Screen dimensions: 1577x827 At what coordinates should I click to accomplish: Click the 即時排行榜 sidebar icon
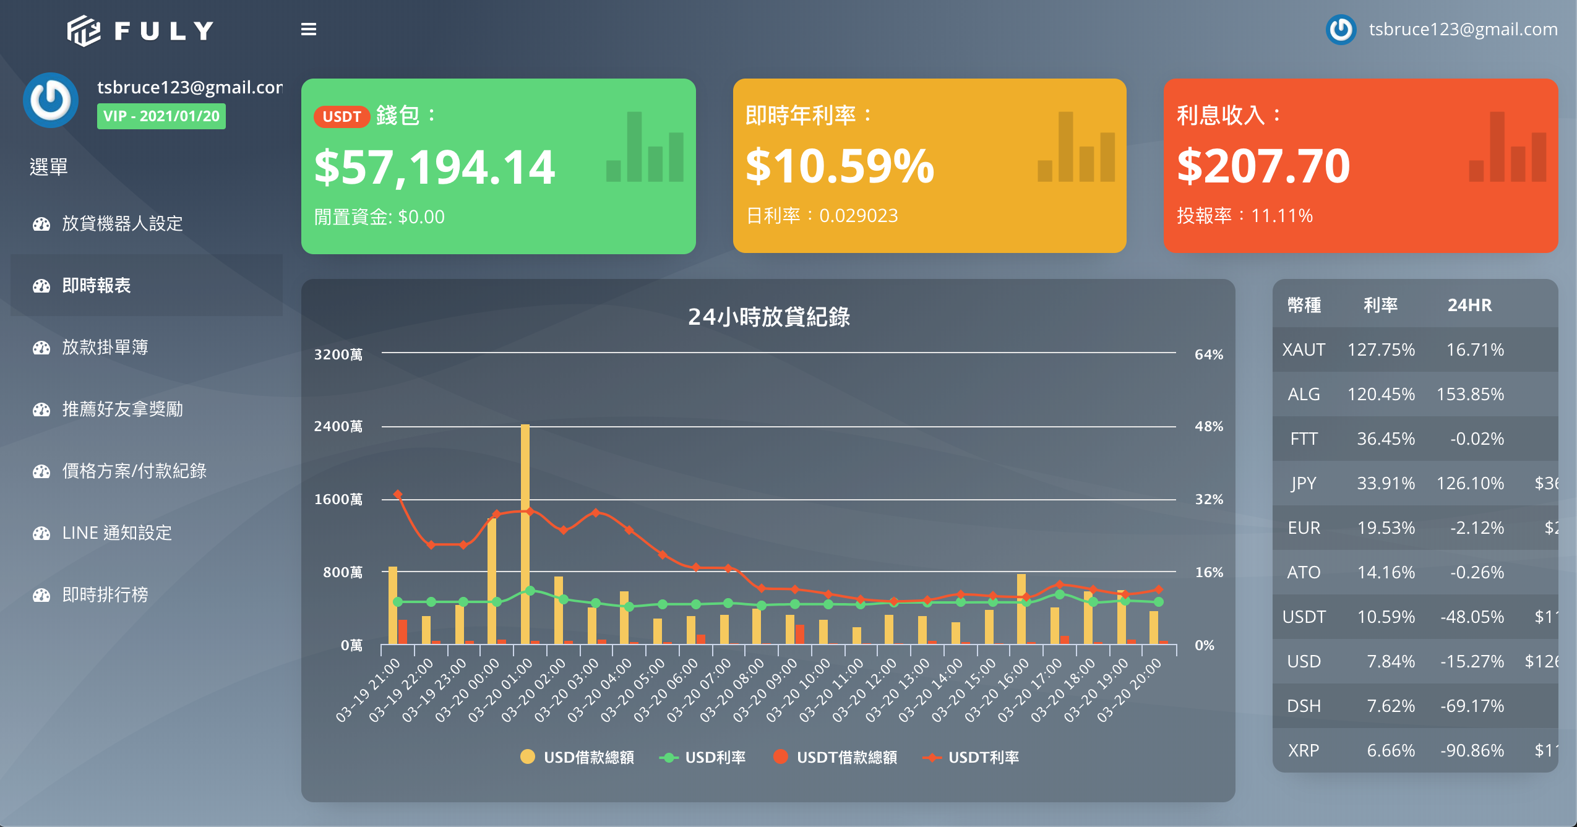pyautogui.click(x=41, y=594)
